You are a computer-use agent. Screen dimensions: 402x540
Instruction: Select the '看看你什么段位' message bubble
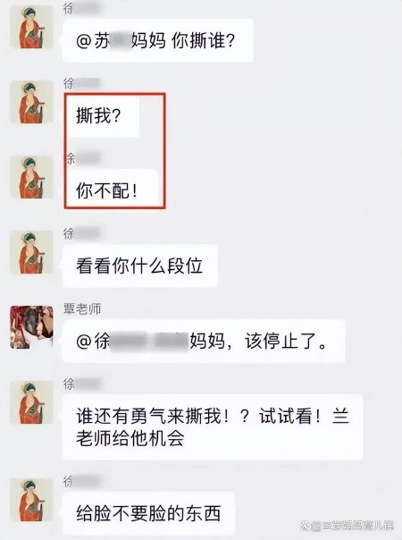(139, 266)
